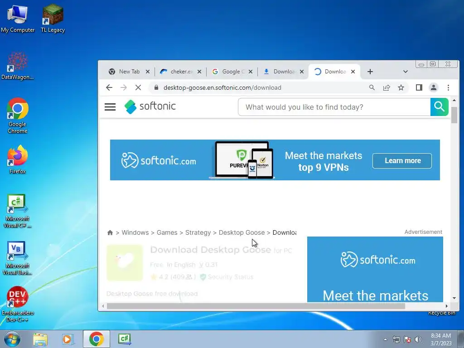Click the scroll down arrow of page
The image size is (464, 348).
click(x=454, y=298)
